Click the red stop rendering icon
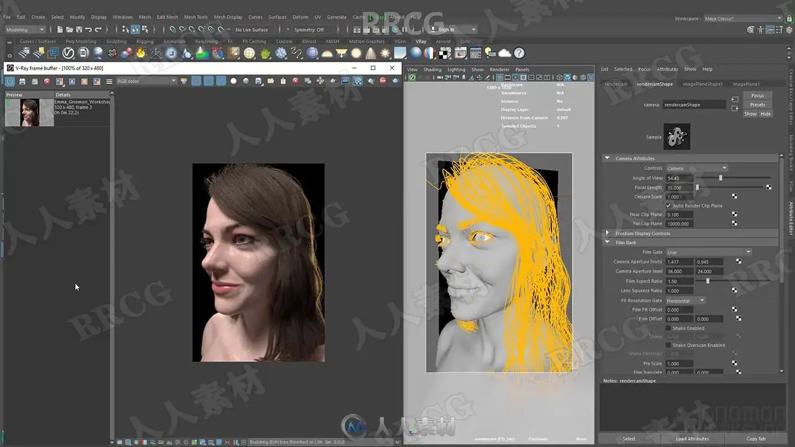The image size is (795, 447). click(x=383, y=81)
